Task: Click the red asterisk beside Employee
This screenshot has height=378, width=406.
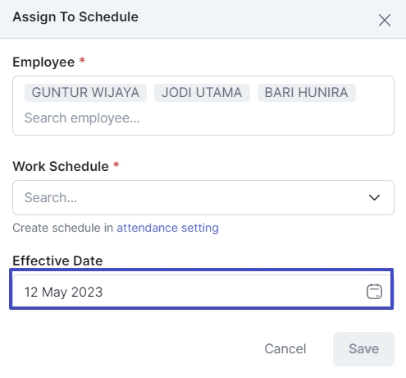Action: (x=82, y=60)
